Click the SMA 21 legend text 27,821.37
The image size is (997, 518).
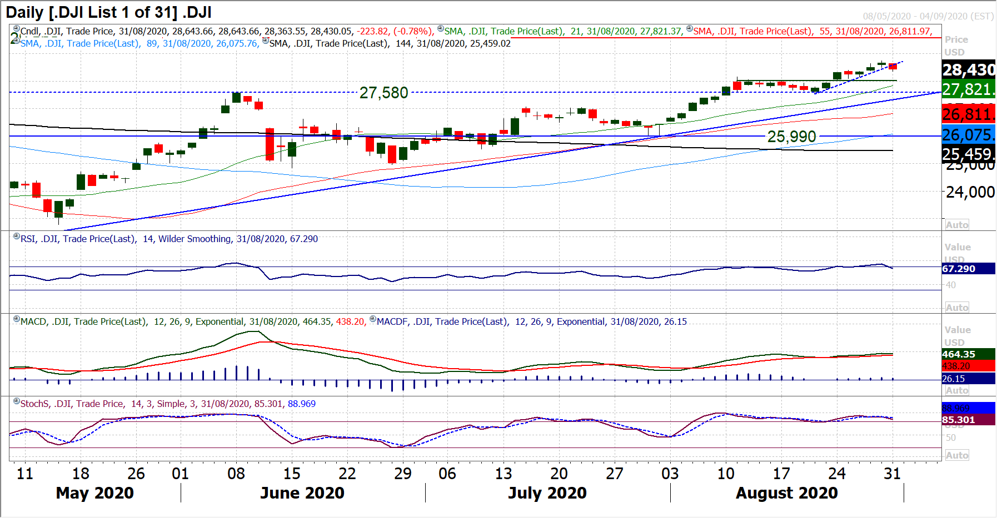(562, 32)
